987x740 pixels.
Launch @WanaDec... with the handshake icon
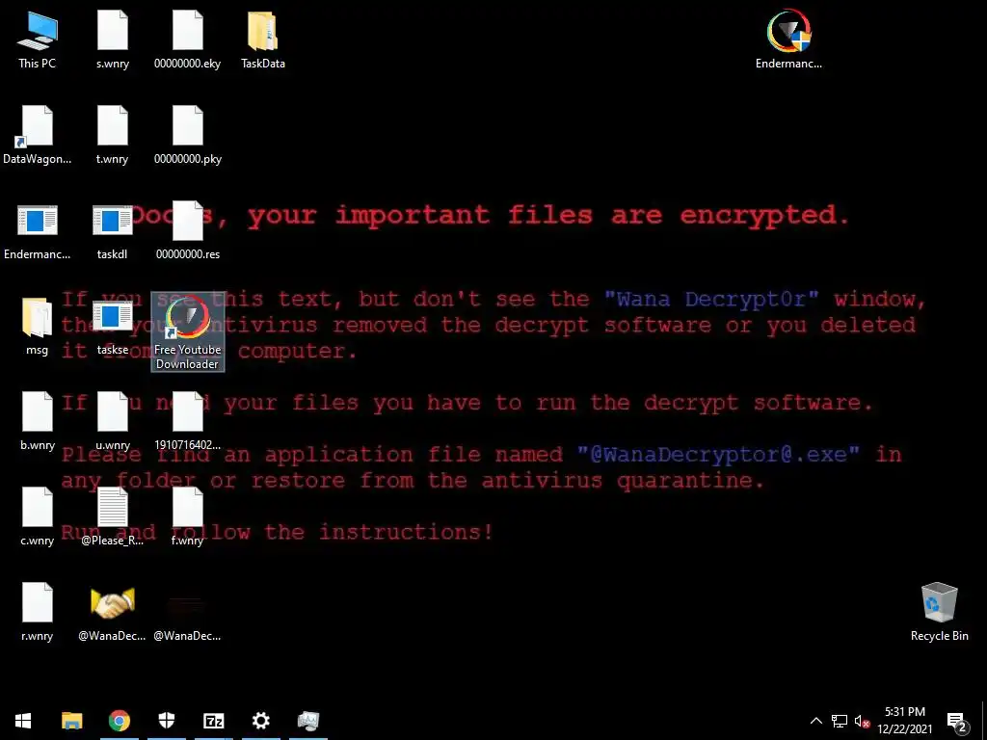[x=113, y=614]
